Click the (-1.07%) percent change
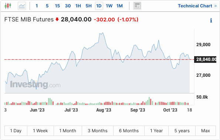220x140 pixels. pyautogui.click(x=128, y=20)
